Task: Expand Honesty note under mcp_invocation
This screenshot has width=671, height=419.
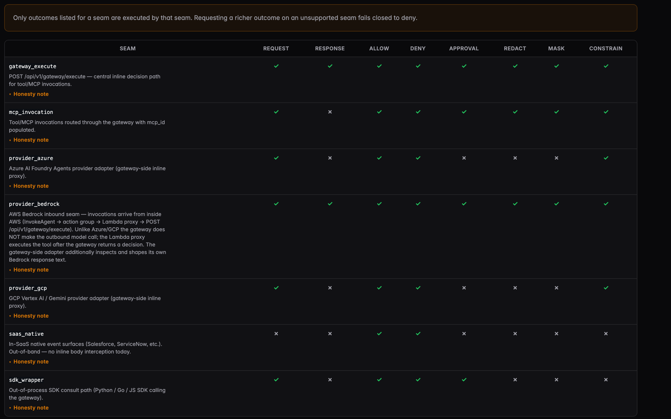Action: (29, 140)
